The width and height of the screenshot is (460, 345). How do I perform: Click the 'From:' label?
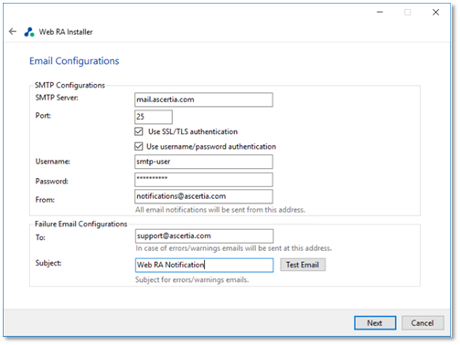point(45,200)
